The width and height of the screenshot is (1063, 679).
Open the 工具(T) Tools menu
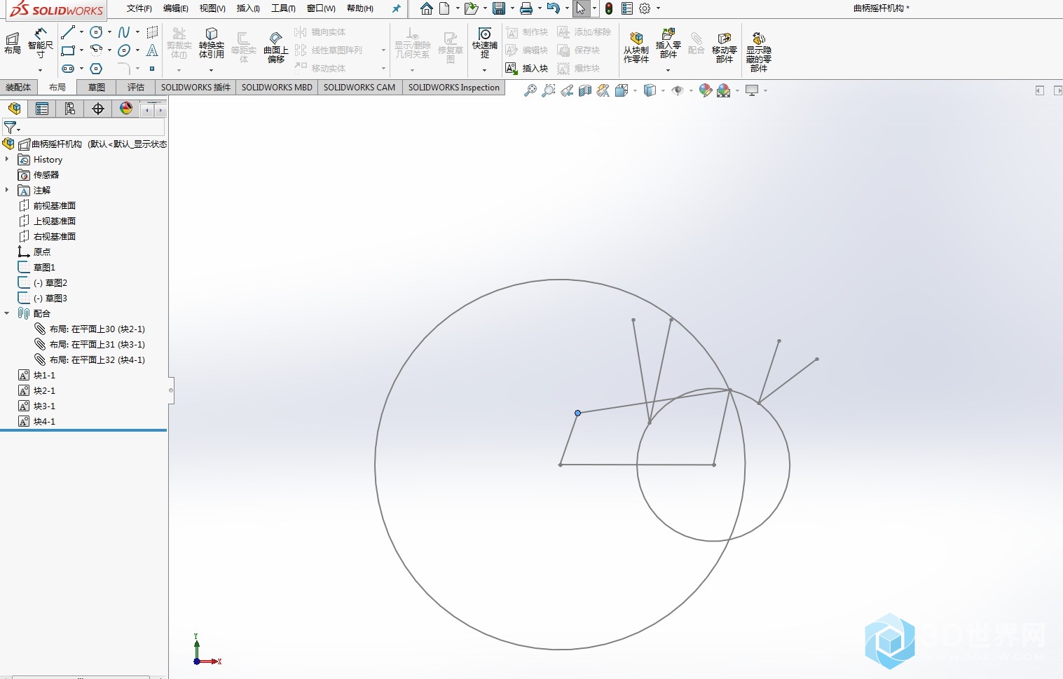[283, 8]
